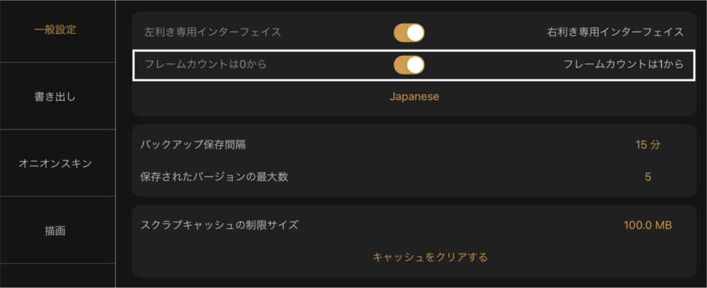This screenshot has height=288, width=707.
Task: Click the バックアップ保存間隔 setting label
Action: click(x=193, y=145)
